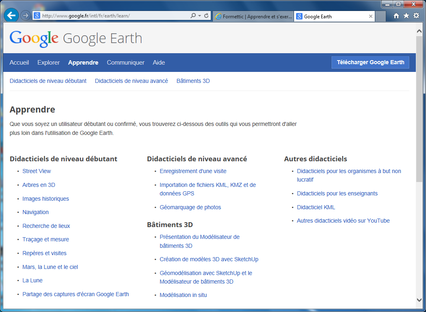The width and height of the screenshot is (426, 312).
Task: Open Communiquer in the navigation bar
Action: 126,63
